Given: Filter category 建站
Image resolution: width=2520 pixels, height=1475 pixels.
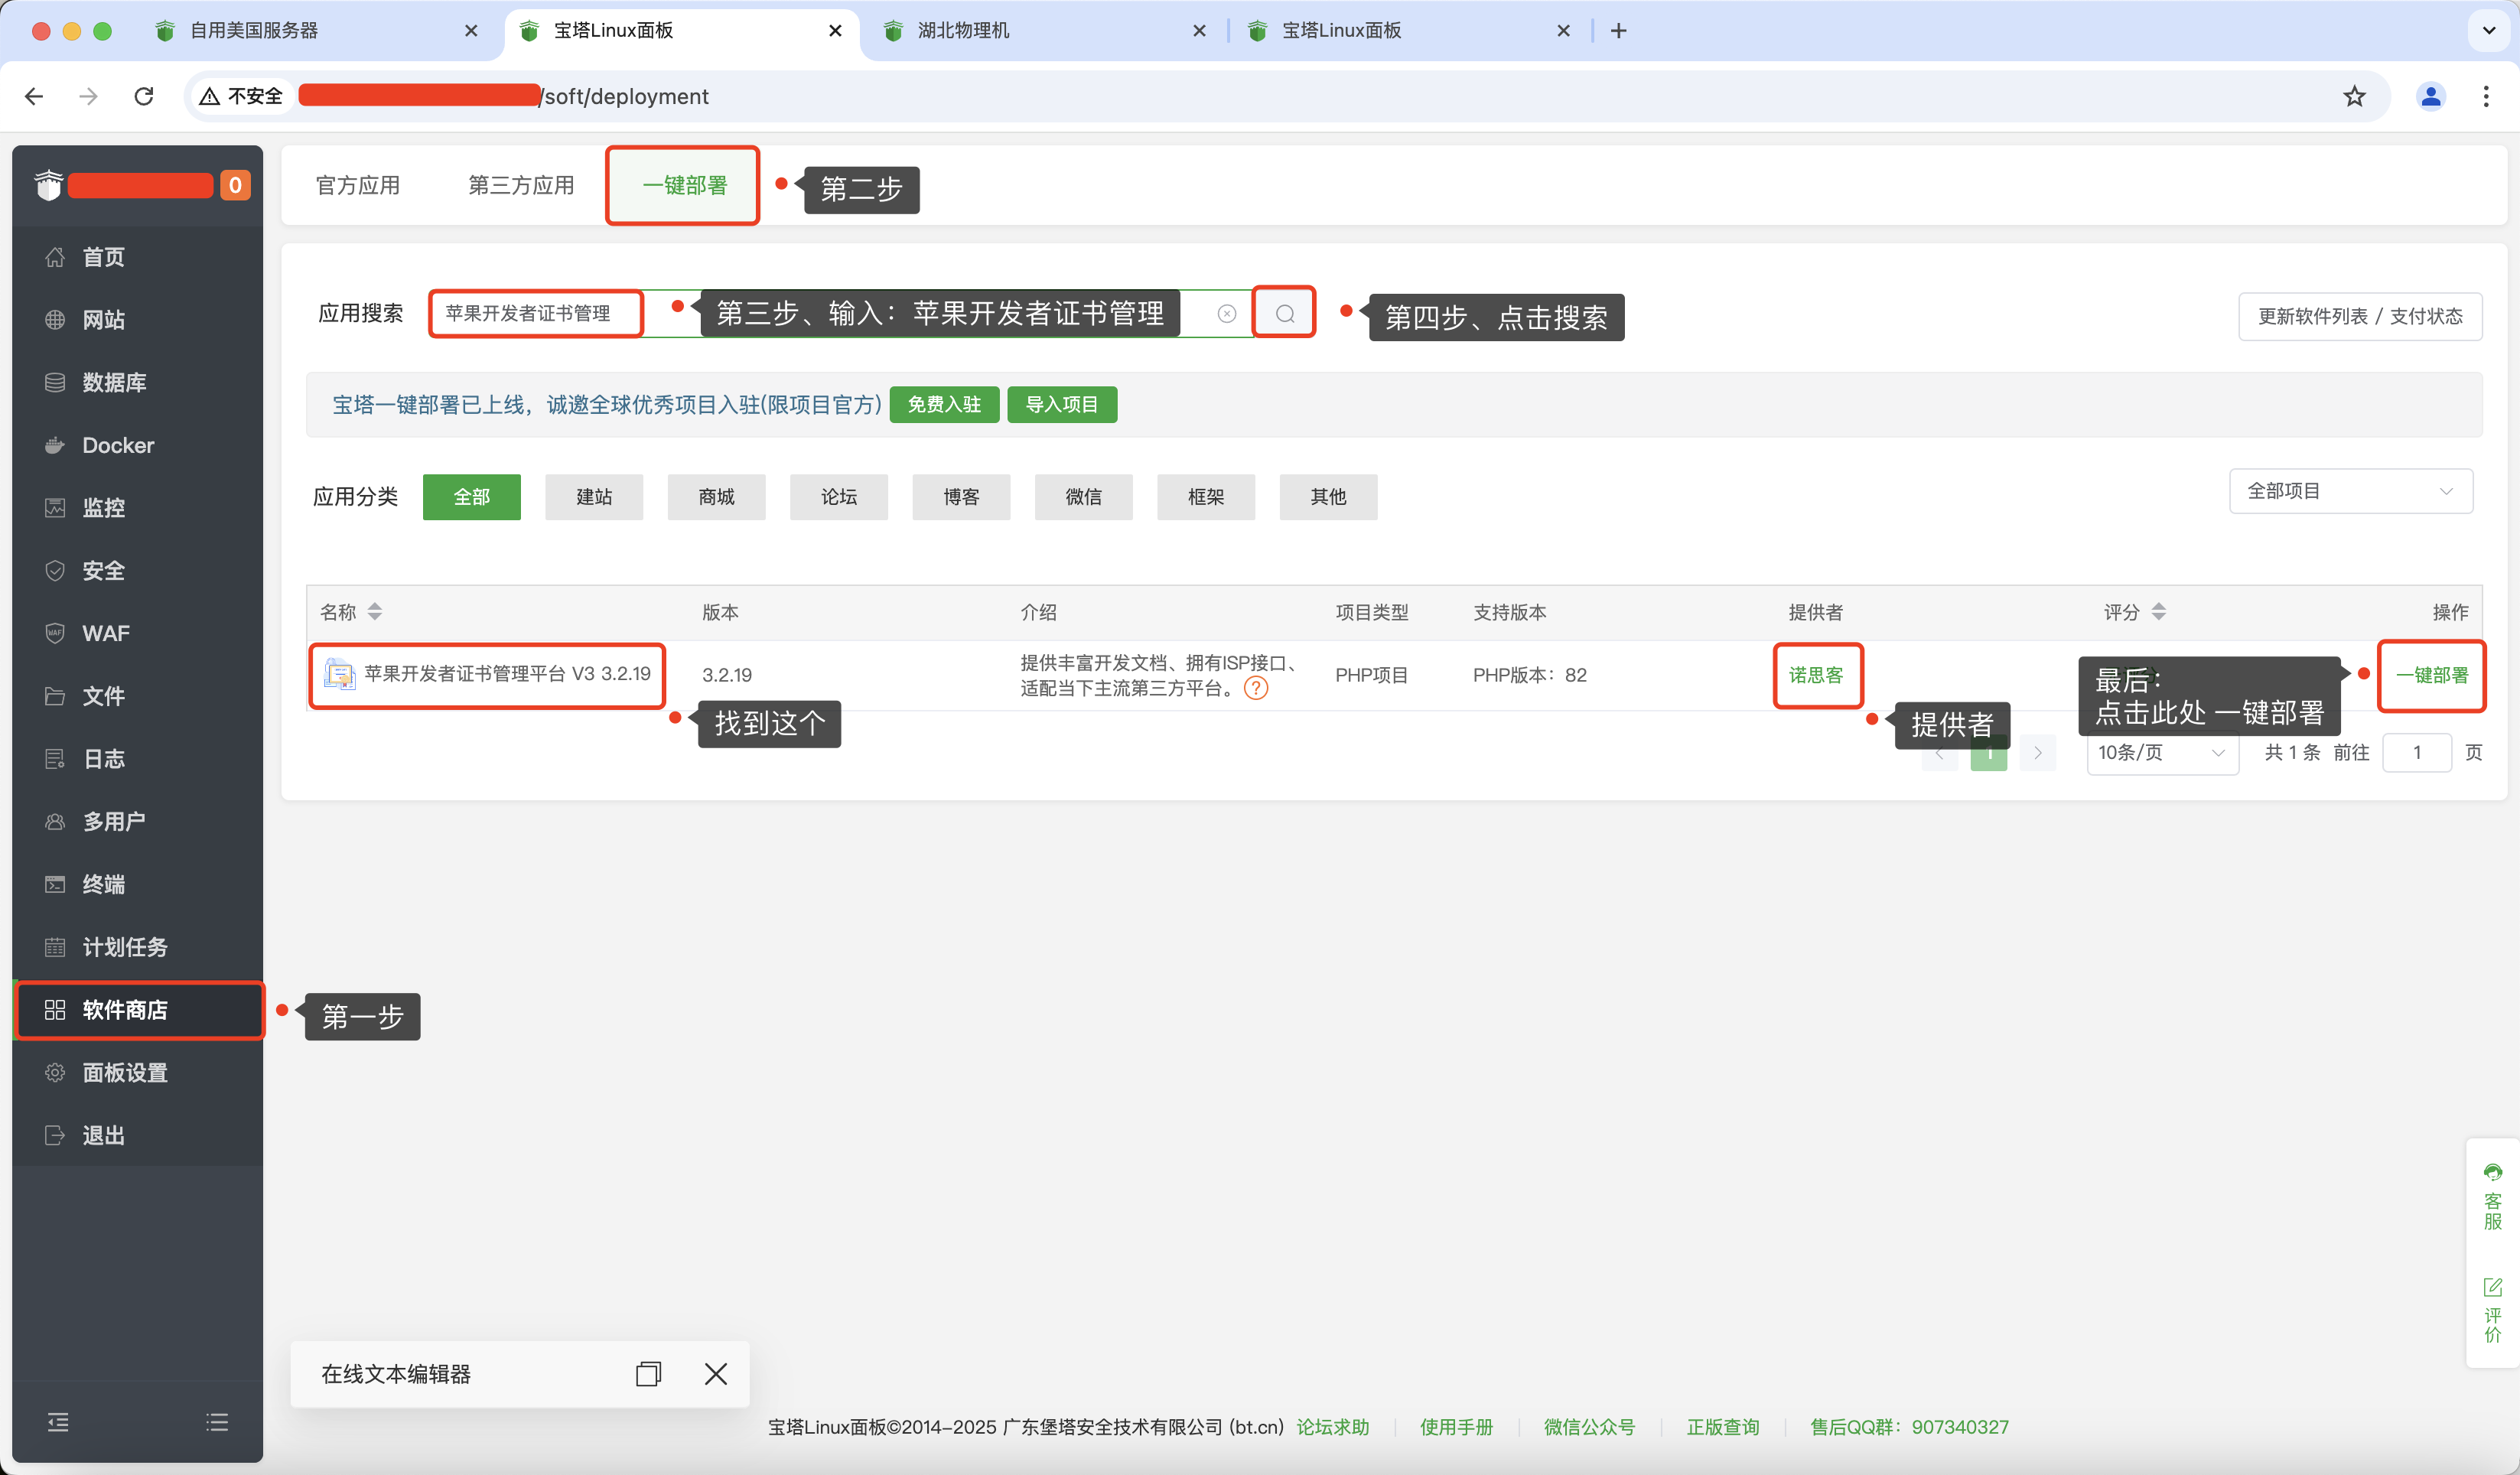Looking at the screenshot, I should [594, 497].
